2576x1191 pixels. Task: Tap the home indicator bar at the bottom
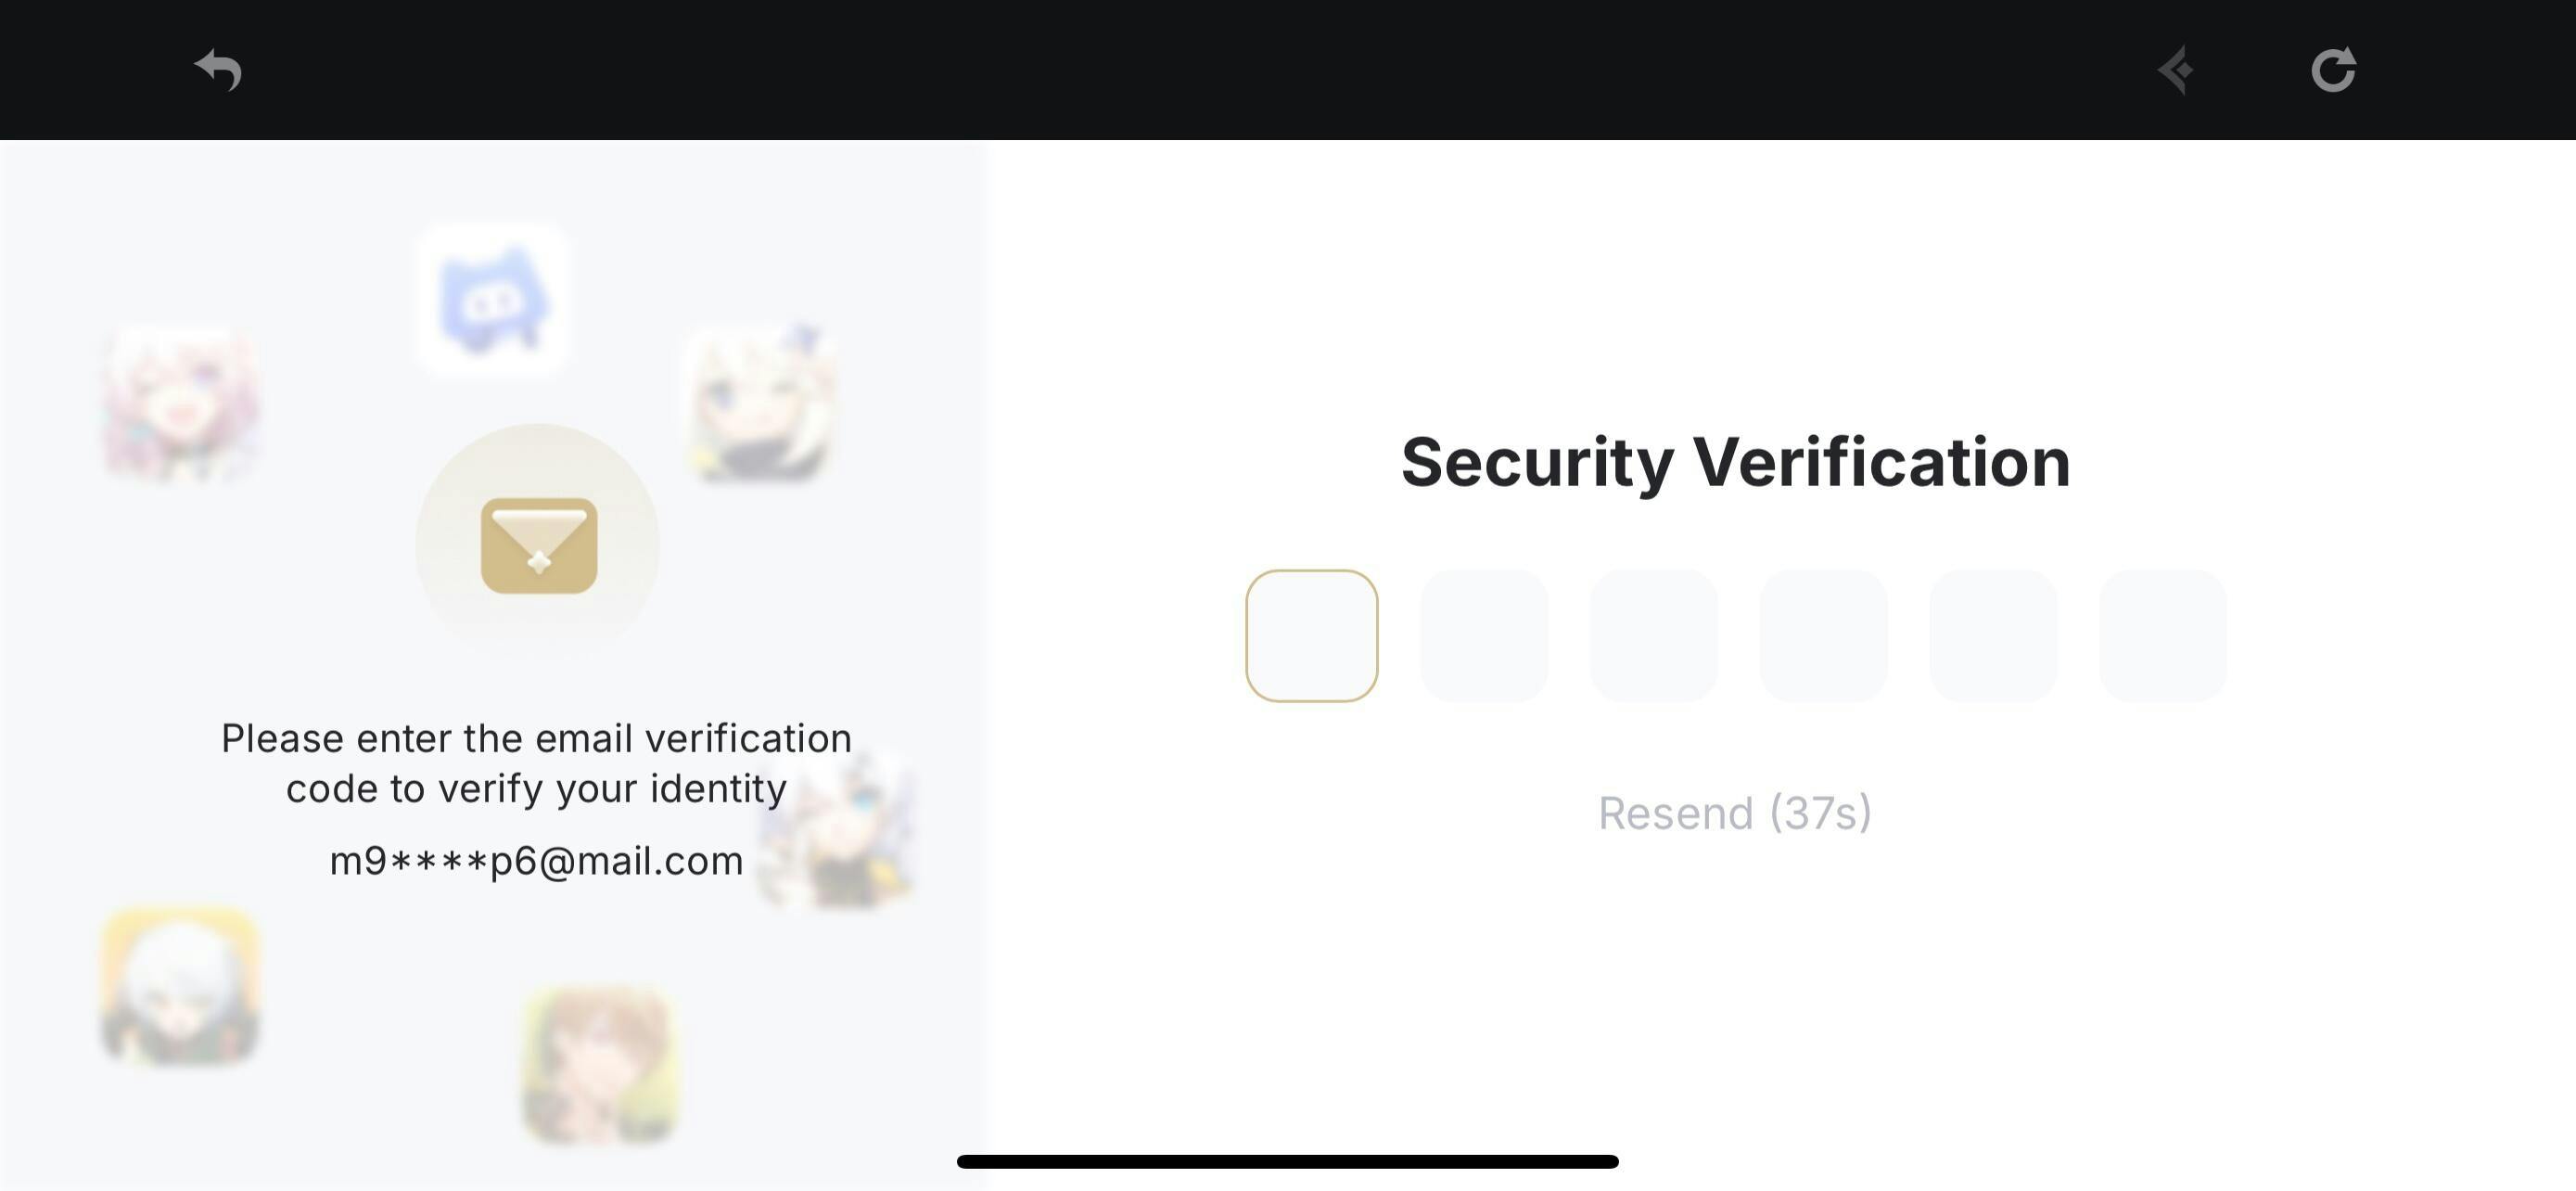click(x=1288, y=1161)
